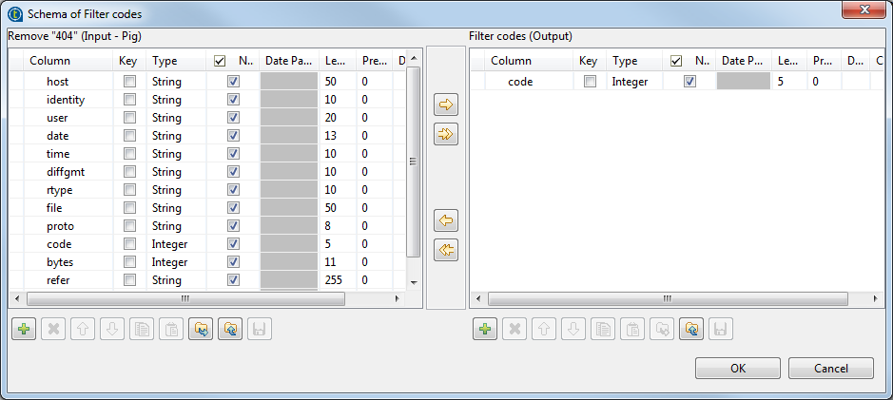893x400 pixels.
Task: Toggle the Nullable checkbox for the proto row
Action: click(x=233, y=226)
